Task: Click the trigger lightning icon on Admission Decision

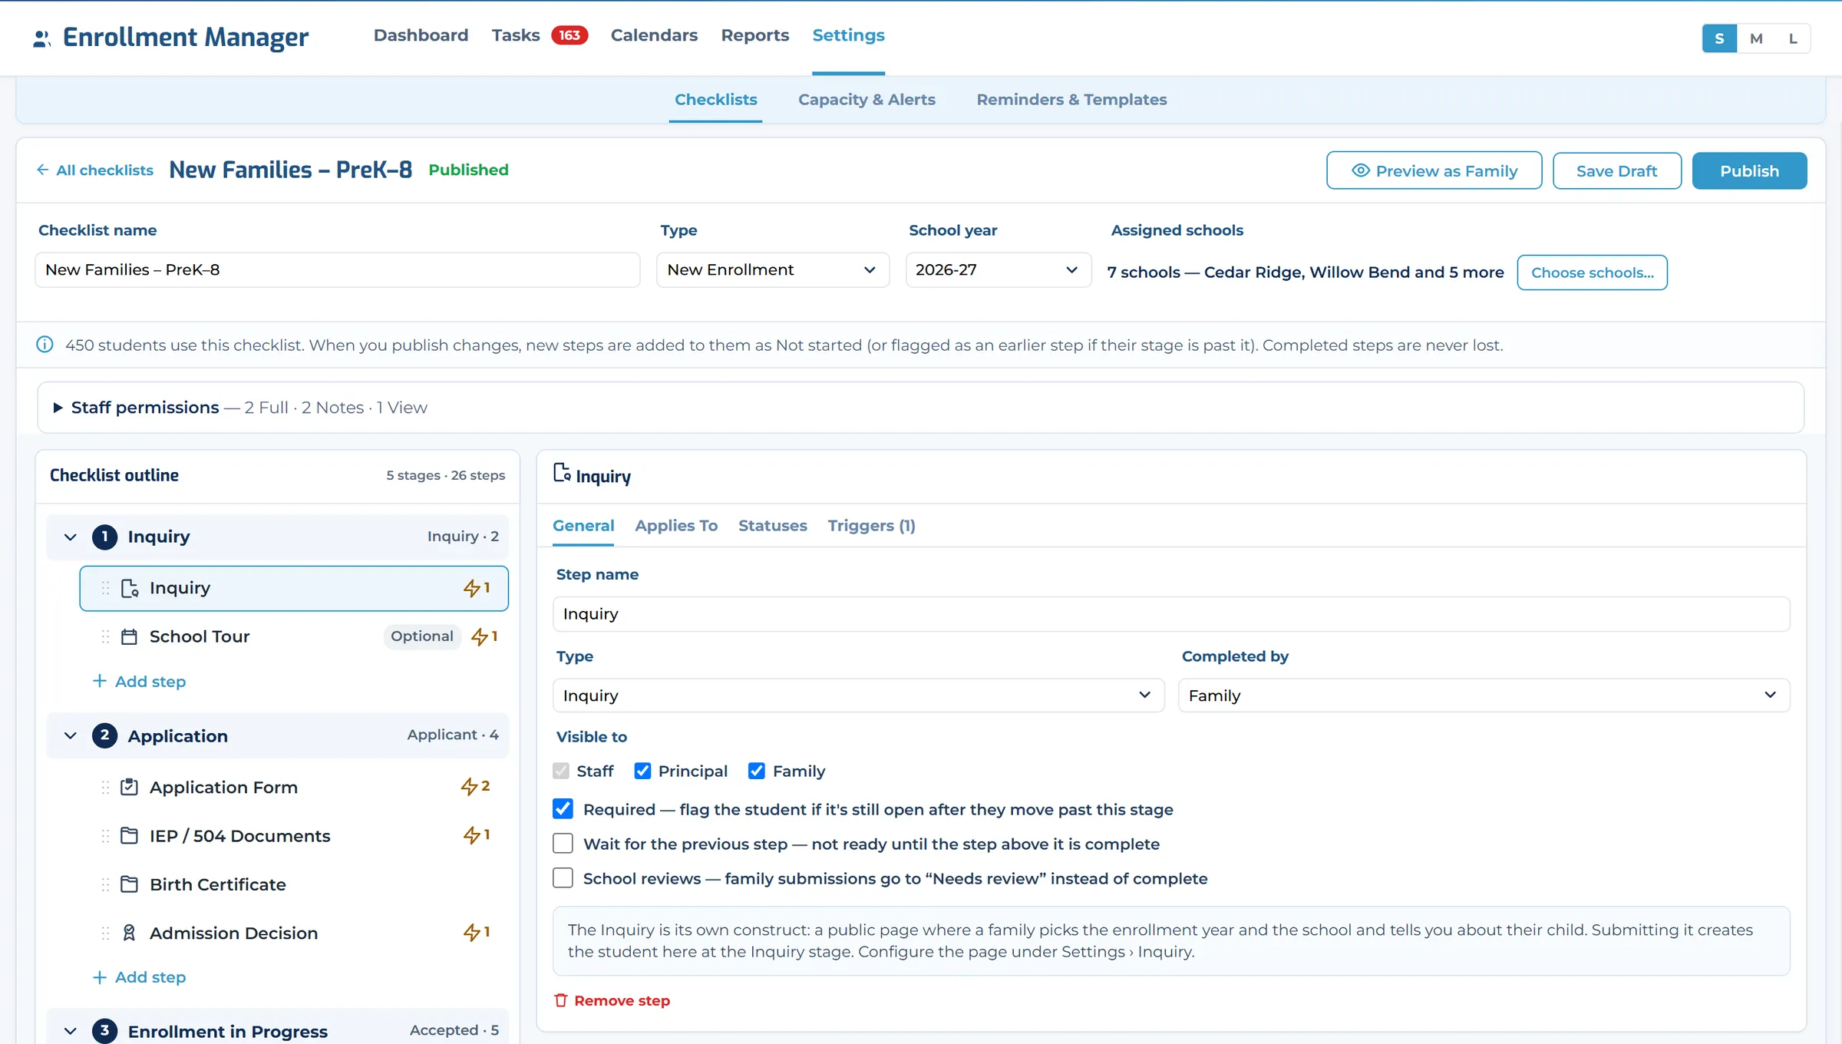Action: click(x=471, y=933)
